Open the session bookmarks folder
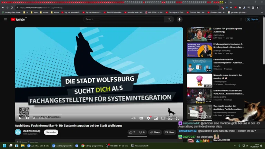This screenshot has width=265, height=149. [x=44, y=12]
